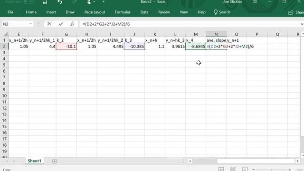Switch to the Insert tab
The height and width of the screenshot is (171, 304).
click(x=51, y=12)
